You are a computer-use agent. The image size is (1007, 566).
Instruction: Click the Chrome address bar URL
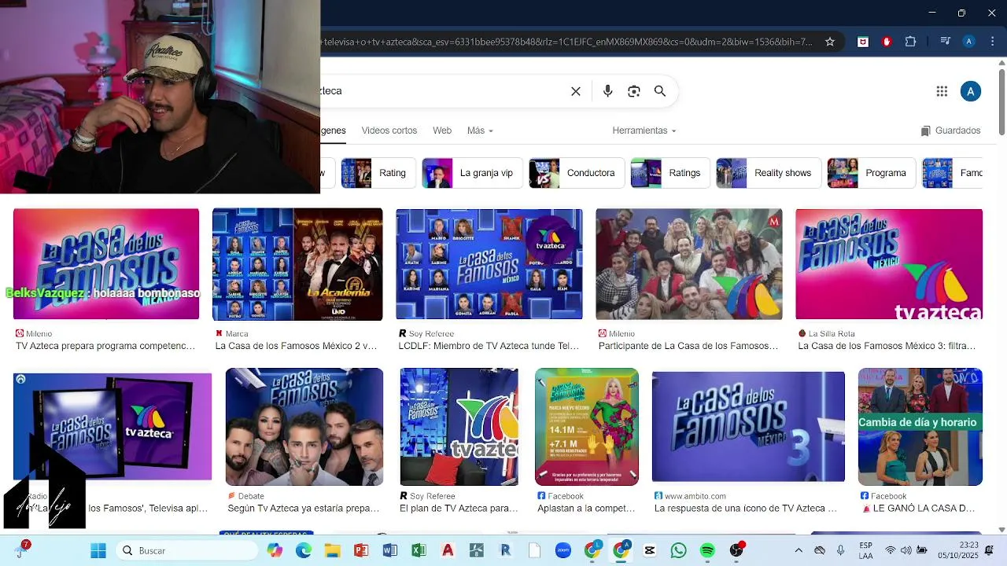click(566, 42)
